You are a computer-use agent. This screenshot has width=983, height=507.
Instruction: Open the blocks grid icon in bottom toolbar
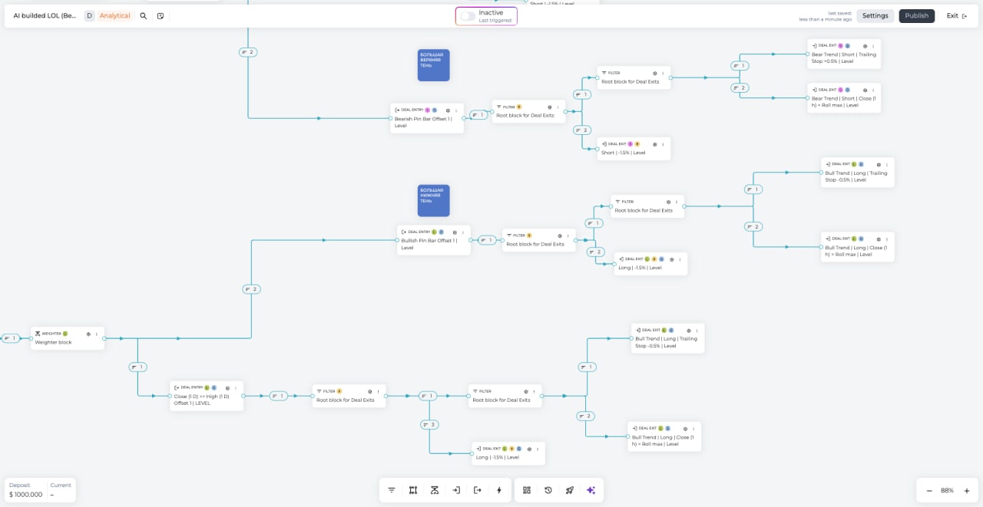coord(526,489)
